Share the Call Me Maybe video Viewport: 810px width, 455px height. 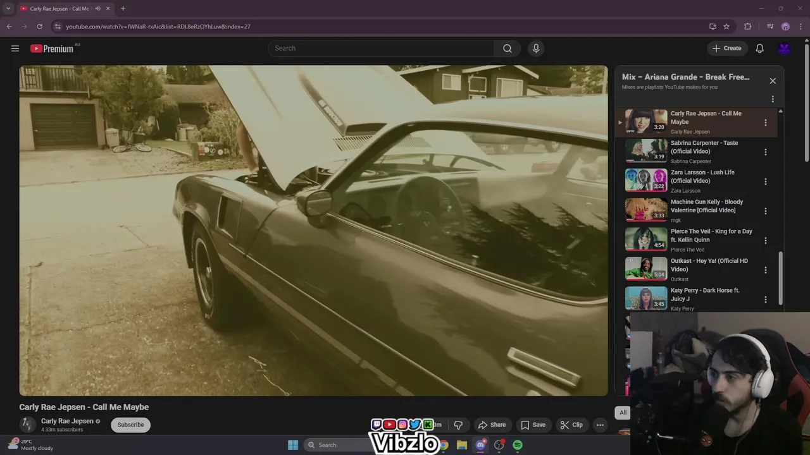492,425
